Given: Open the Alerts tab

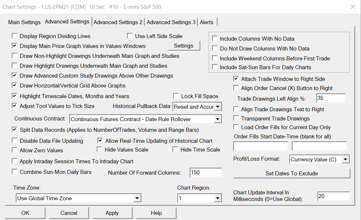Looking at the screenshot, I should 206,22.
